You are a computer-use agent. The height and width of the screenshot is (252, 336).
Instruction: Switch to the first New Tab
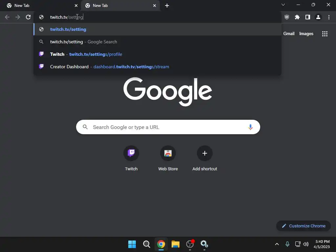click(x=41, y=6)
